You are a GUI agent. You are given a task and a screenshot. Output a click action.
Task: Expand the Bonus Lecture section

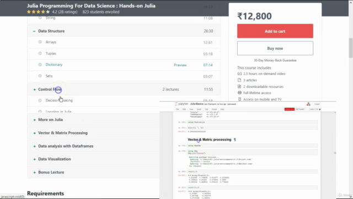coord(34,172)
